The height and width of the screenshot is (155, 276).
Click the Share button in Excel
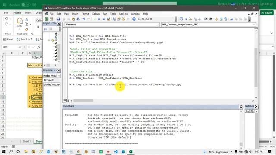pyautogui.click(x=267, y=12)
